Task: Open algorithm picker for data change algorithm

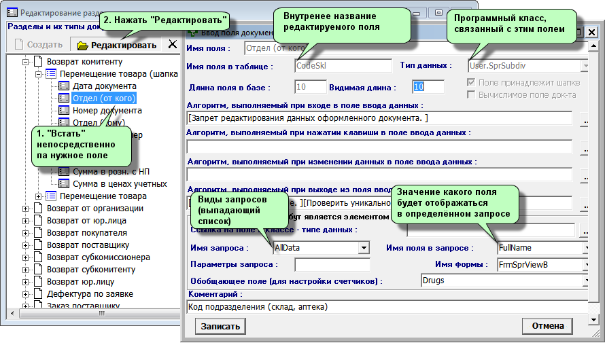Action: (584, 176)
